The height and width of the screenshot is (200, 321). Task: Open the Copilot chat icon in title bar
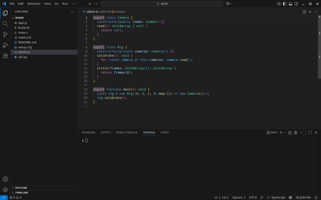228,4
